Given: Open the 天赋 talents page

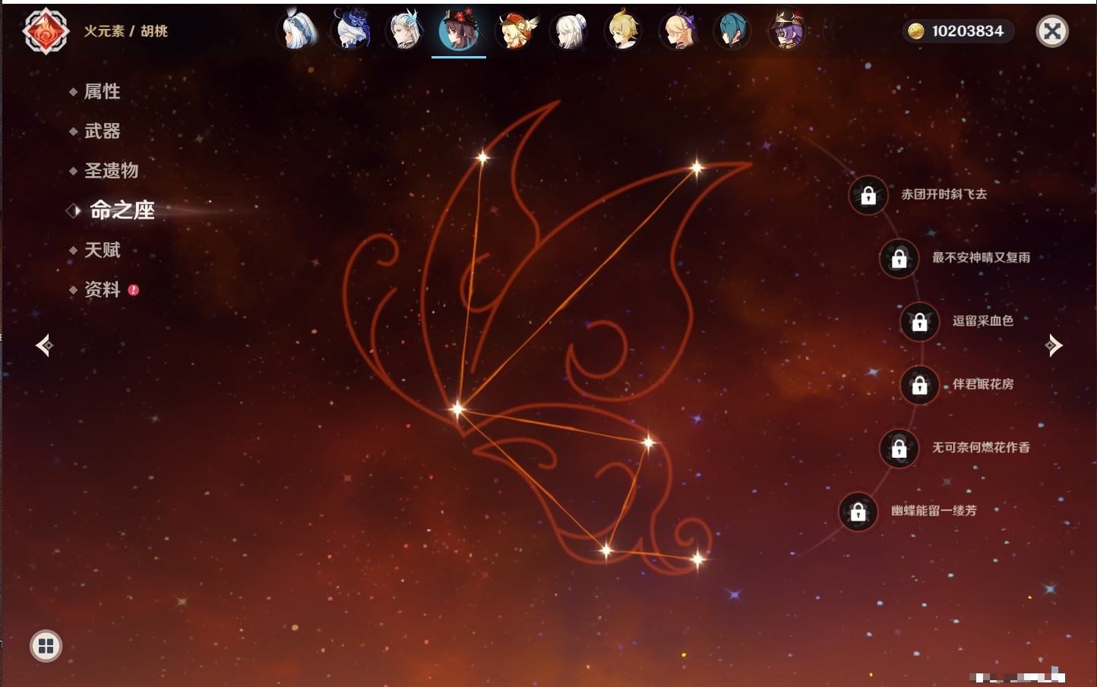Looking at the screenshot, I should click(x=102, y=250).
